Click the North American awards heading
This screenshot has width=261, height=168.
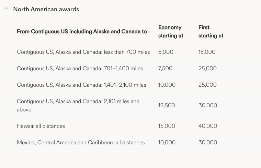(x=46, y=9)
